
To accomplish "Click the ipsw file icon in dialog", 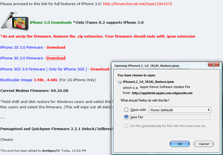I will [120, 82].
